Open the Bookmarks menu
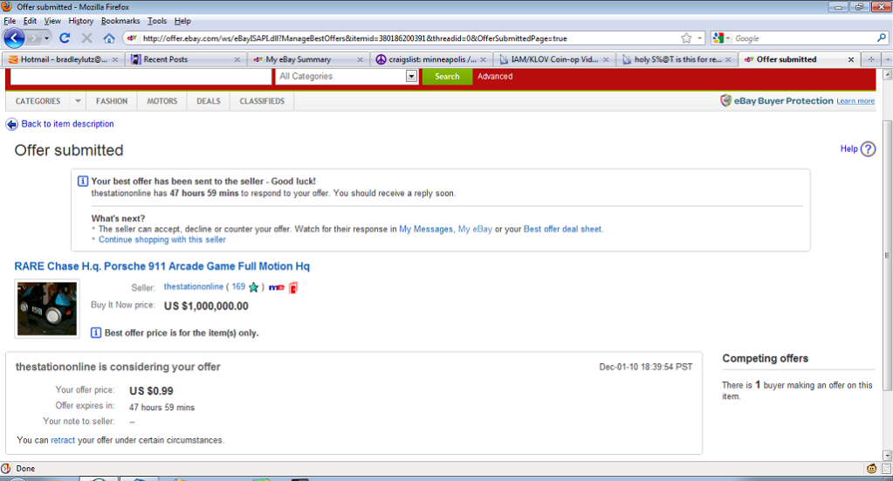 tap(120, 20)
